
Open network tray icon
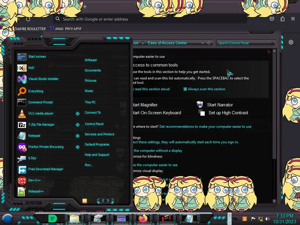point(260,219)
